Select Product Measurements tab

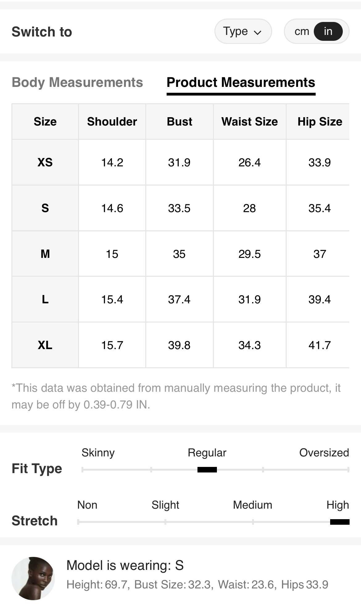(x=241, y=82)
